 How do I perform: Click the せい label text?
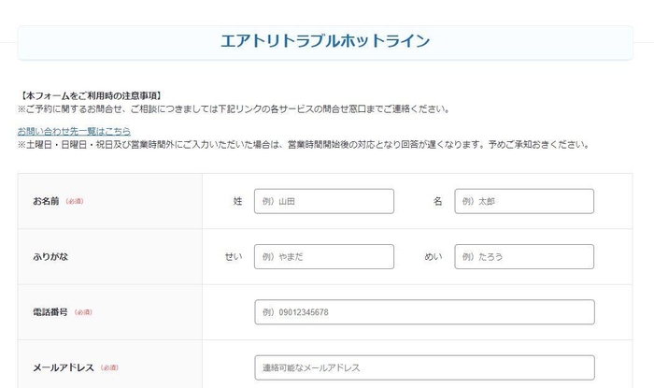(x=234, y=256)
